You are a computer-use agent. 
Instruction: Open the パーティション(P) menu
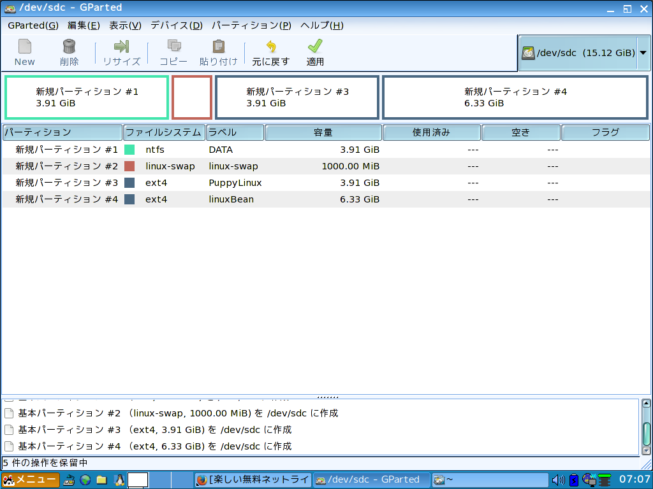pyautogui.click(x=251, y=25)
